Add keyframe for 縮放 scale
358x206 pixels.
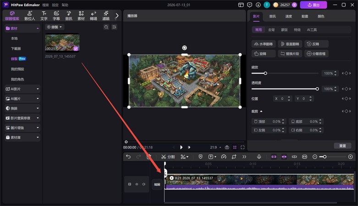(347, 73)
